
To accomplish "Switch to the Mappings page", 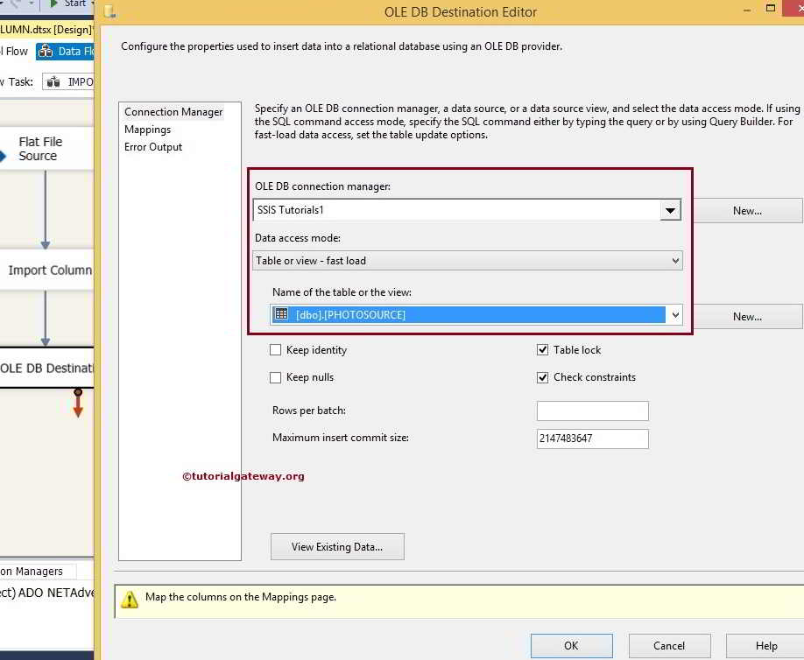I will coord(147,129).
